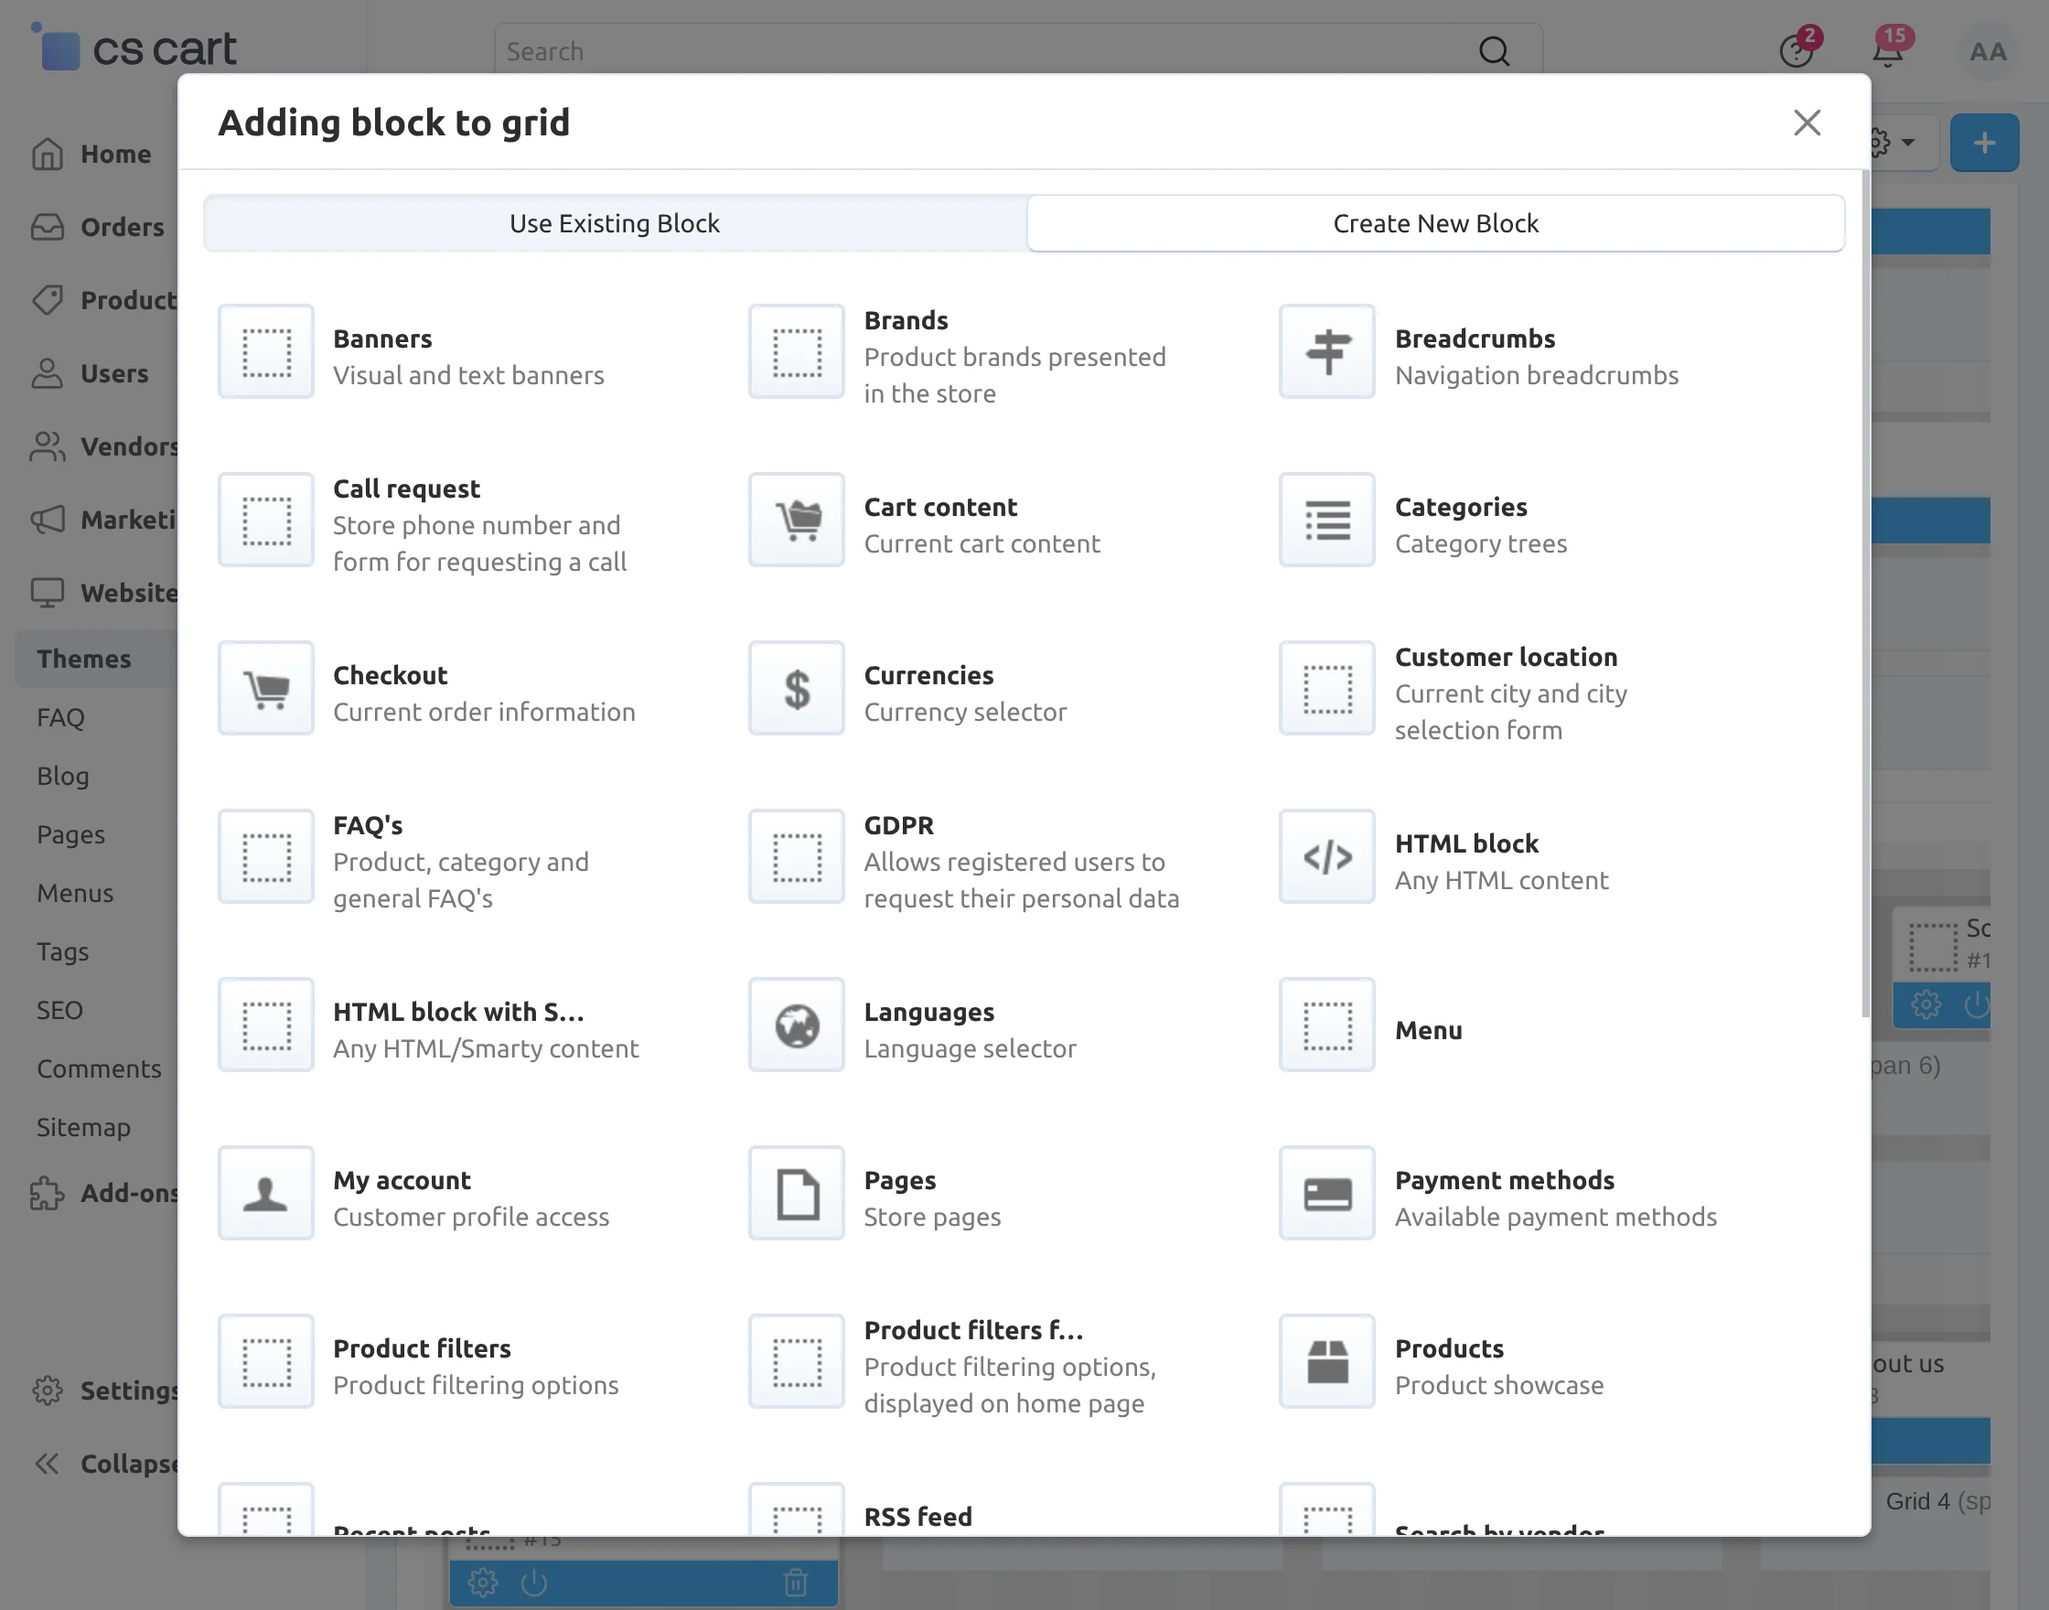Open the Sitemap sidebar link
The image size is (2049, 1610).
(x=84, y=1126)
